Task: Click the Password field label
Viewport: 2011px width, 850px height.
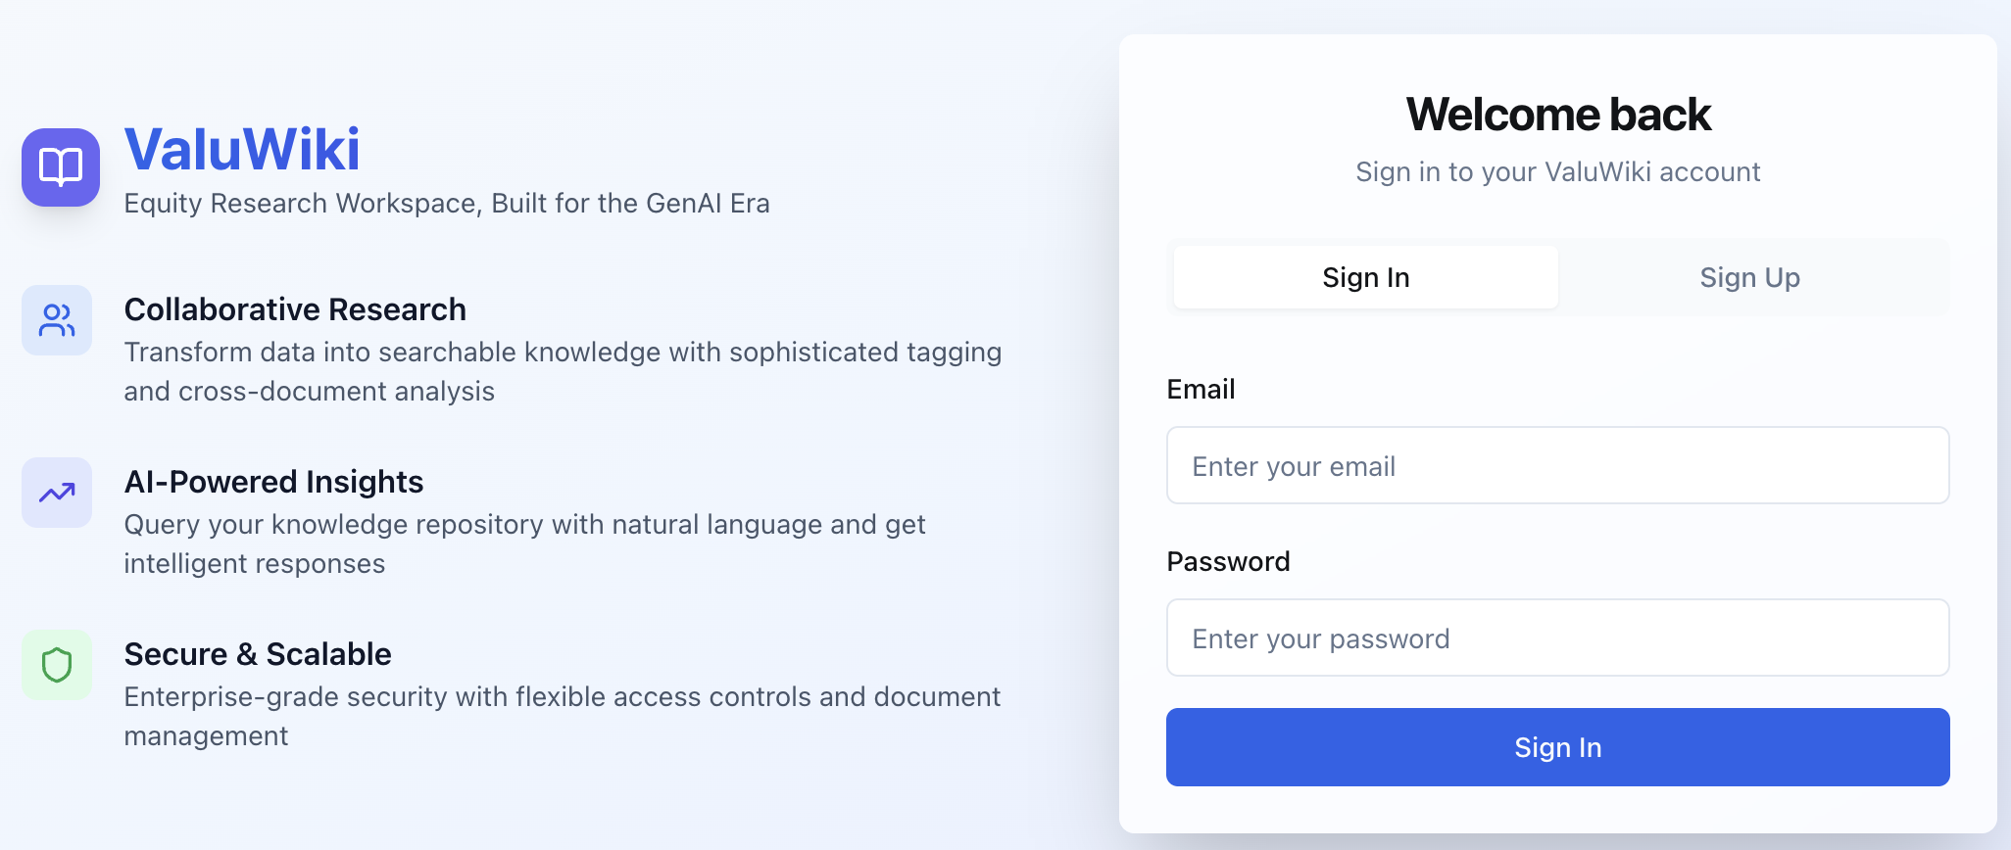Action: 1228,561
